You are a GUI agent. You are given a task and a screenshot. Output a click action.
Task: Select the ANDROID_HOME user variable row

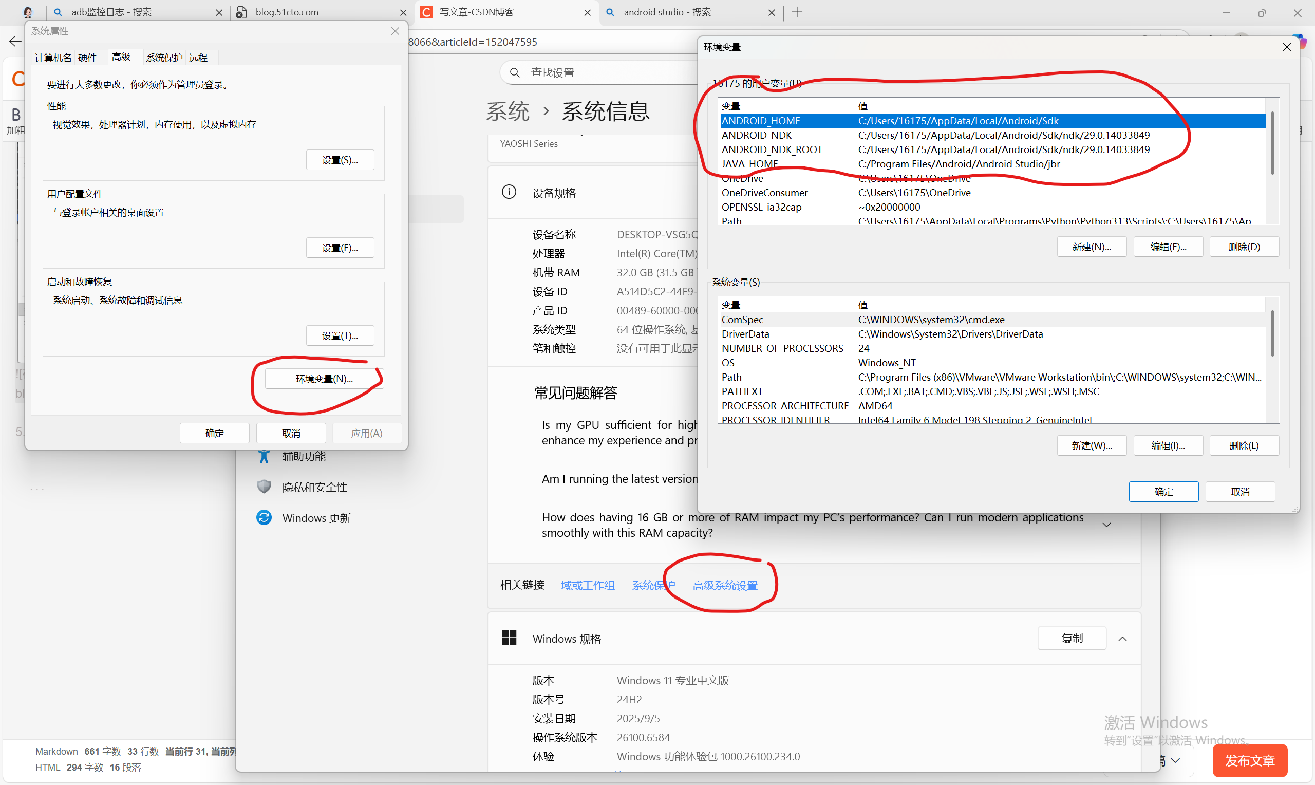(x=993, y=121)
